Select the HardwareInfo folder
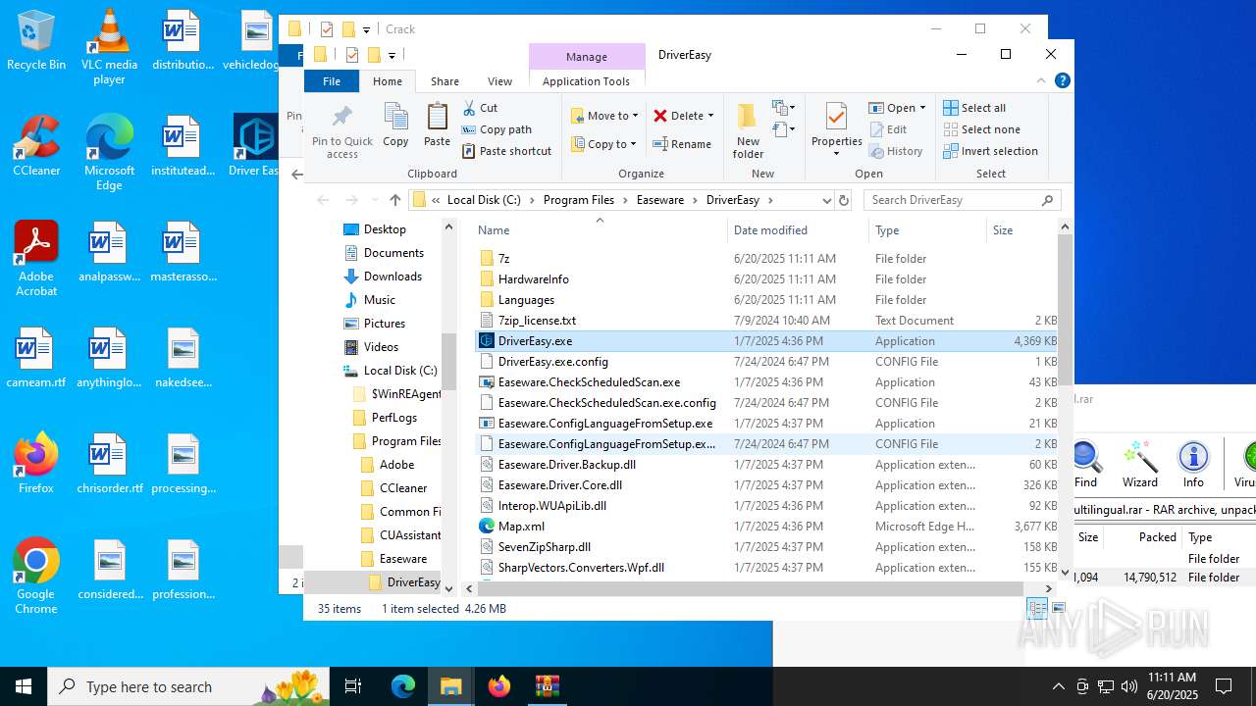Viewport: 1256px width, 706px height. 533,279
